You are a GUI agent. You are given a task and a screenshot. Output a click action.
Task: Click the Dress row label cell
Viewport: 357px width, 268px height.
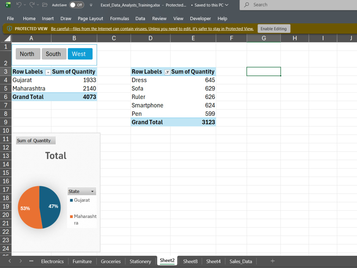[151, 80]
